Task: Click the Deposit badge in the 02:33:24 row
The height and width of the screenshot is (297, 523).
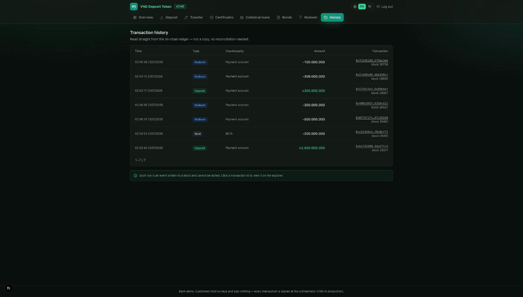Action: click(200, 148)
